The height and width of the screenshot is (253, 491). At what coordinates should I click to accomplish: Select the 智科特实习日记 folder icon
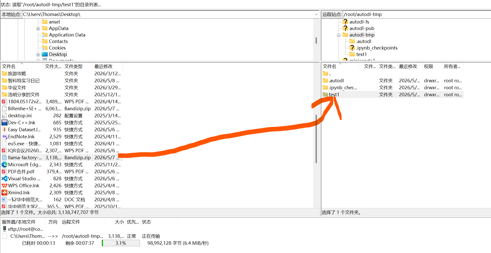tap(4, 80)
